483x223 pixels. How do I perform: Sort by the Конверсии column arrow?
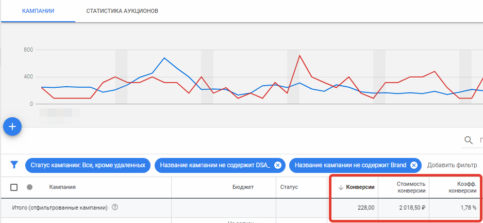point(341,187)
